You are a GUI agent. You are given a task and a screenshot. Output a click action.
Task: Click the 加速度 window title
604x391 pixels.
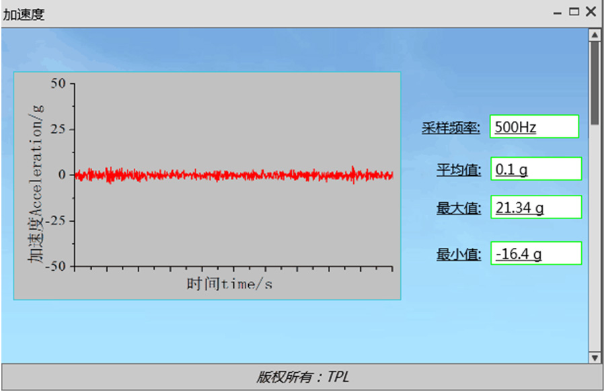(24, 15)
